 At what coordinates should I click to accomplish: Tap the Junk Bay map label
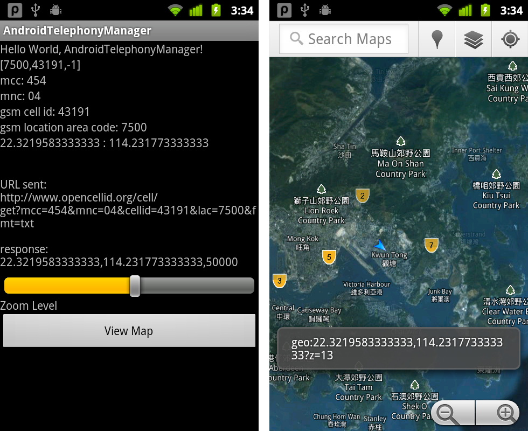click(440, 295)
